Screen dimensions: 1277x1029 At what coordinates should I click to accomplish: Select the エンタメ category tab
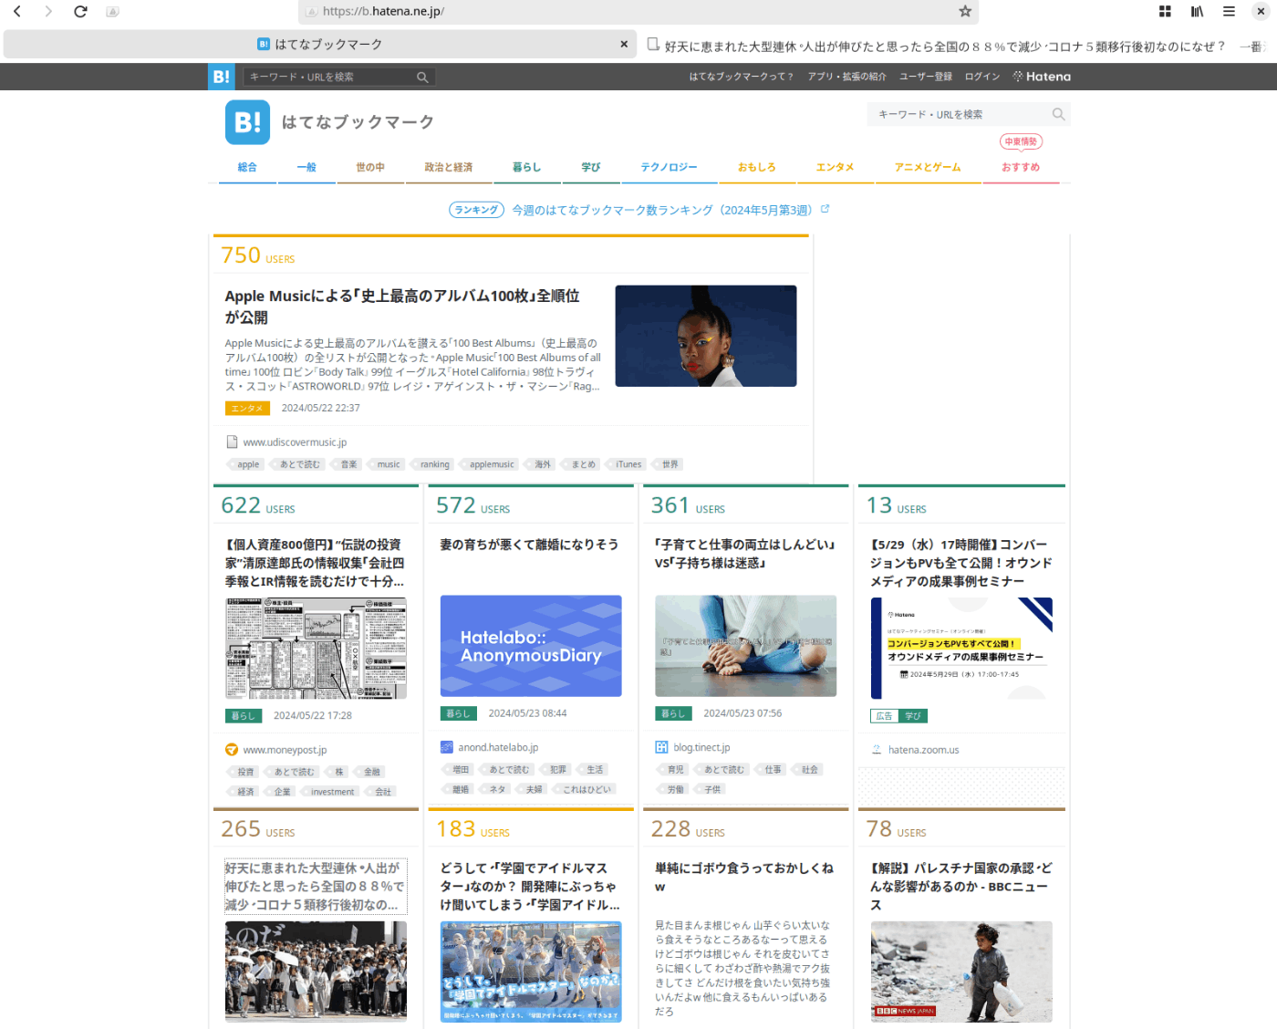(835, 167)
